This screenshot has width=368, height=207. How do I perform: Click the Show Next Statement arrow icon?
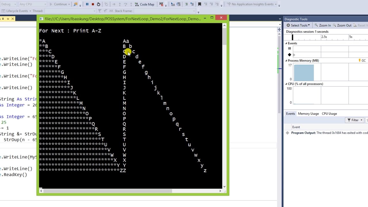tap(114, 4)
